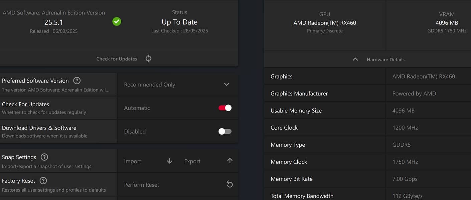Click the Core Clock value 1200 MHz
This screenshot has height=200, width=471.
[405, 128]
